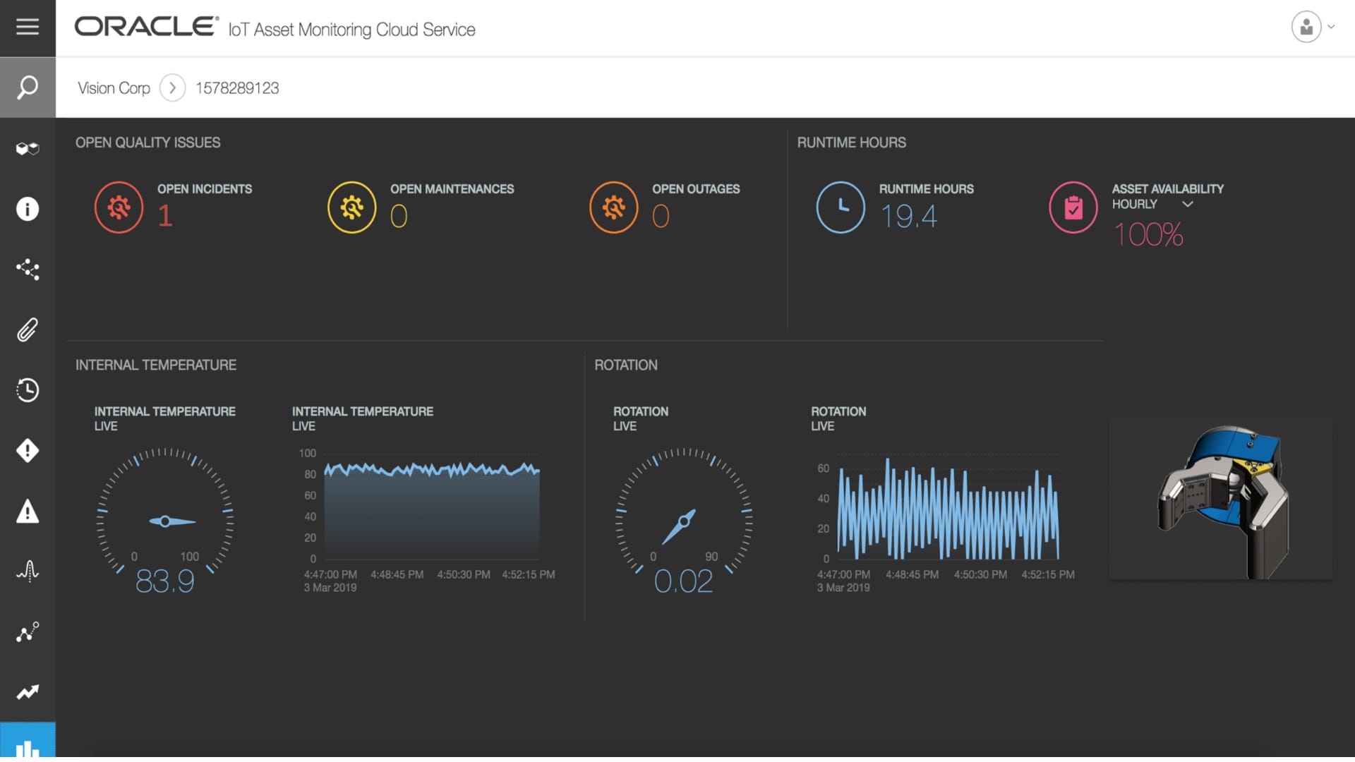Open the info icon in sidebar
This screenshot has width=1355, height=762.
click(x=28, y=209)
